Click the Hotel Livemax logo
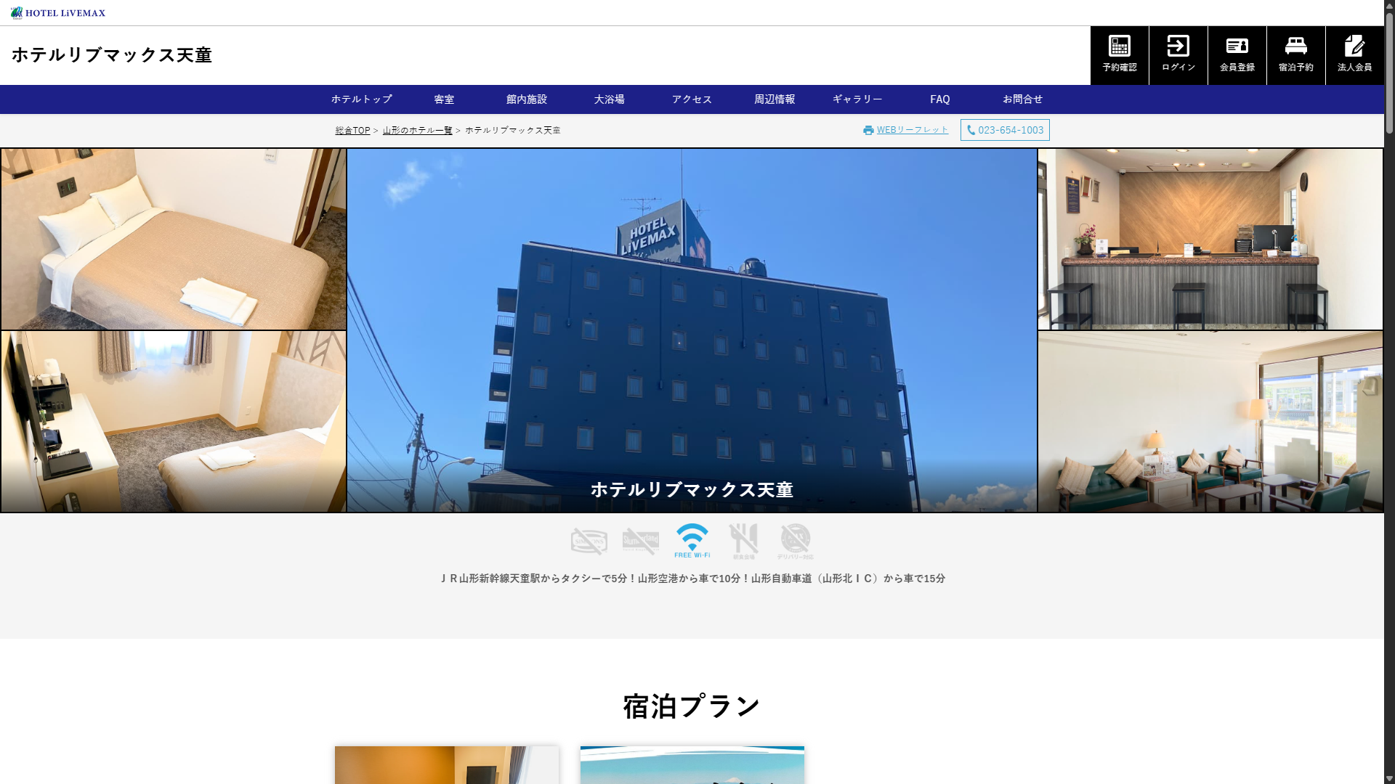The height and width of the screenshot is (784, 1395). click(58, 12)
